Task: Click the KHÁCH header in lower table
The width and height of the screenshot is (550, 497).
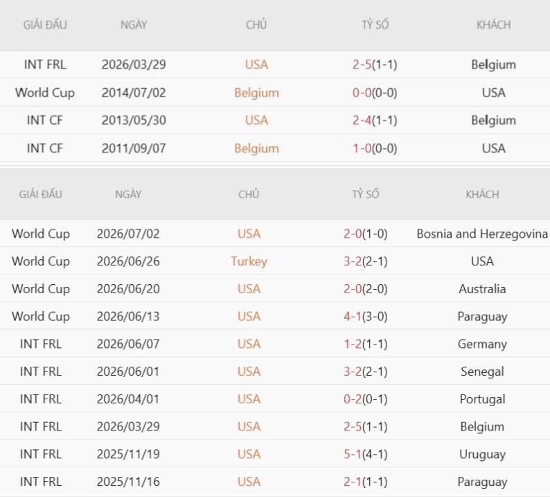Action: [x=482, y=195]
